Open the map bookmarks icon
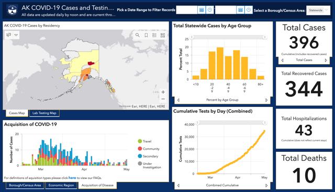The width and height of the screenshot is (335, 192). pyautogui.click(x=146, y=35)
